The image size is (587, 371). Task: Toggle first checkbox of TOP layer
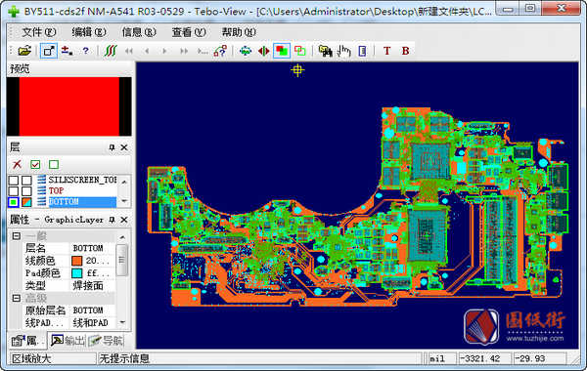point(14,191)
